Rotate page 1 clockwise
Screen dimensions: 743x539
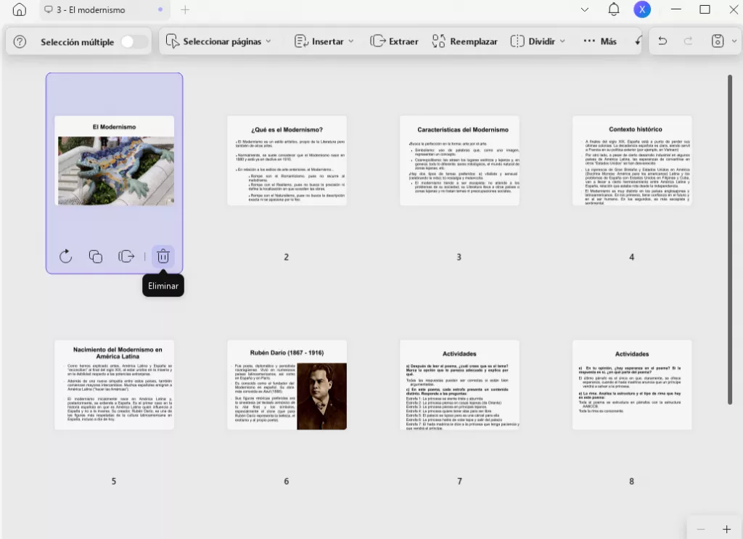click(65, 256)
